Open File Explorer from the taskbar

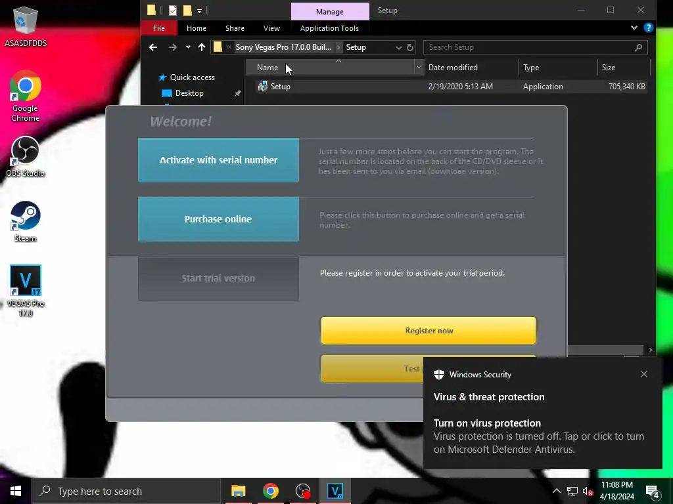tap(238, 491)
